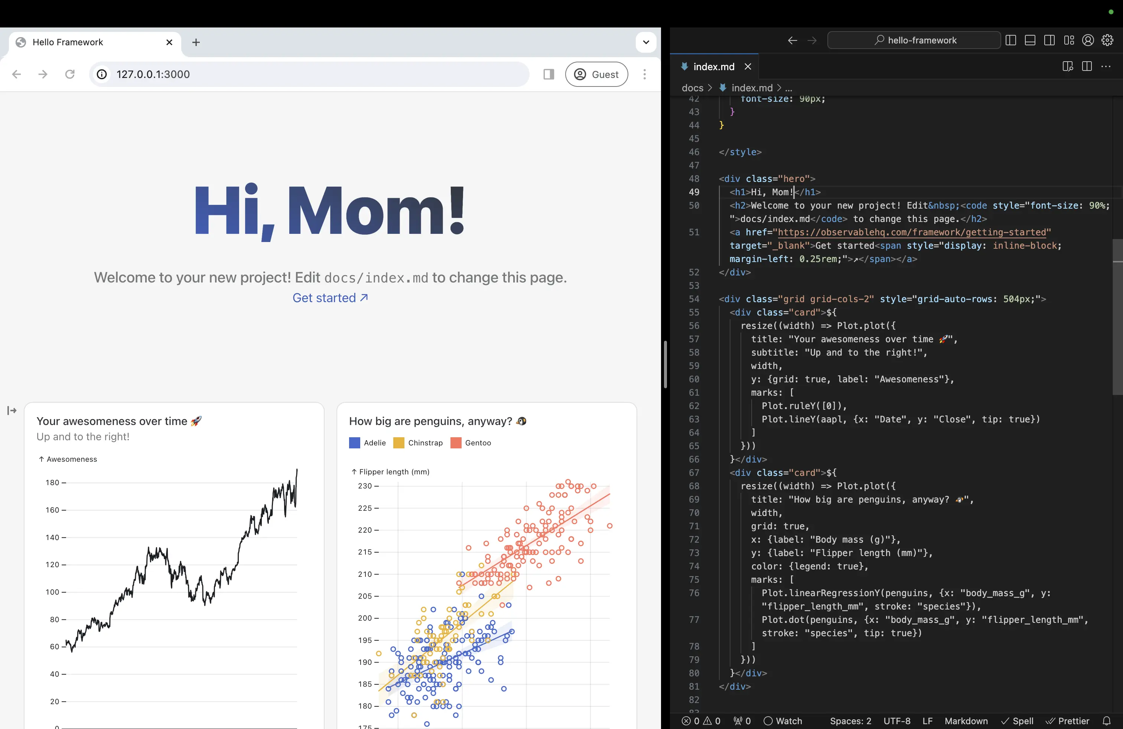Select the index.md editor tab
Image resolution: width=1123 pixels, height=729 pixels.
[x=713, y=67]
